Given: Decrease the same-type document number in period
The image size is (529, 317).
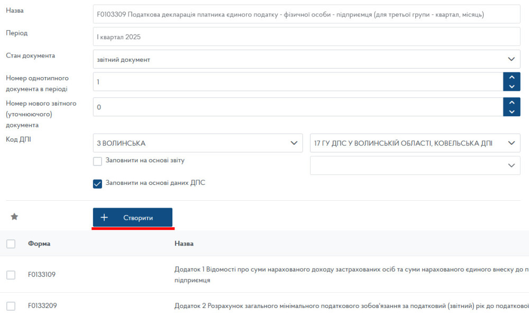Looking at the screenshot, I should (511, 86).
